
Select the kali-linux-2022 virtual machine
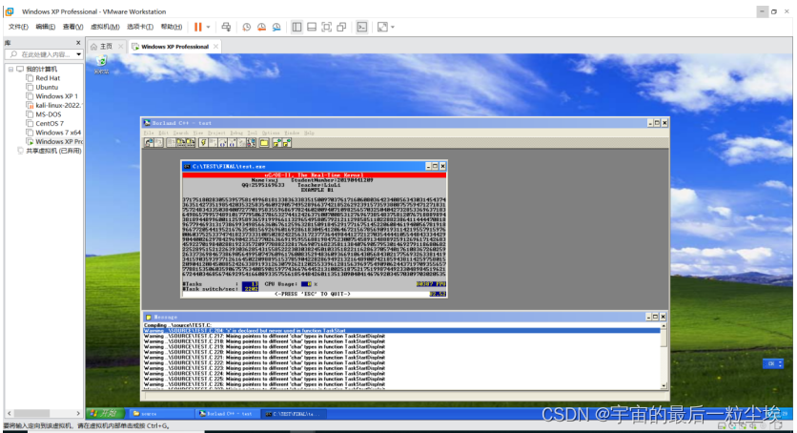(x=54, y=105)
